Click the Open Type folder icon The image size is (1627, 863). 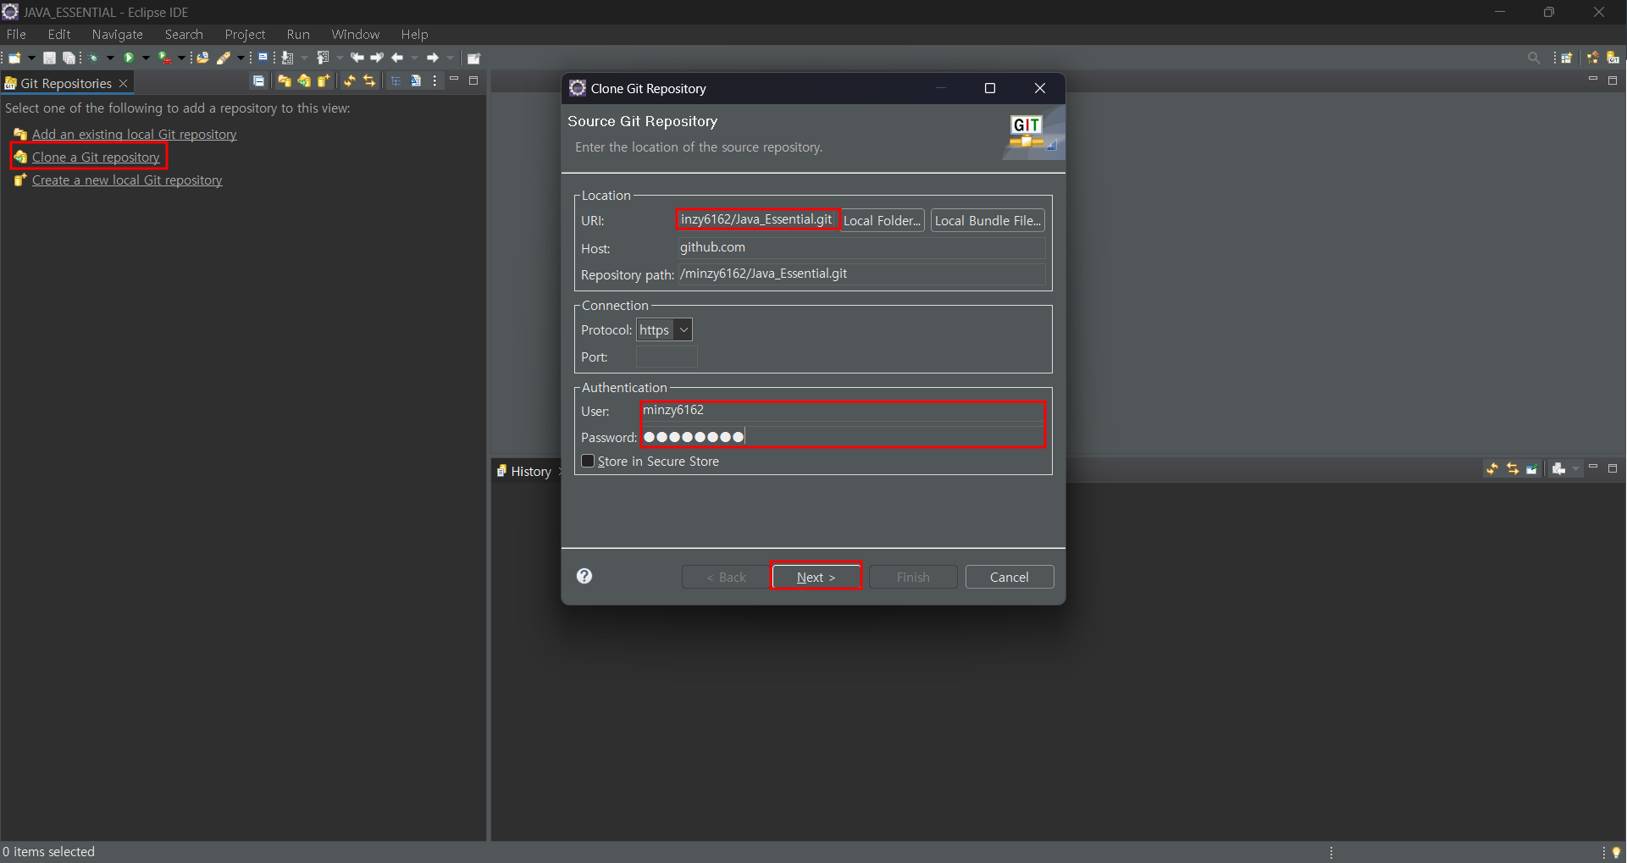[x=202, y=58]
